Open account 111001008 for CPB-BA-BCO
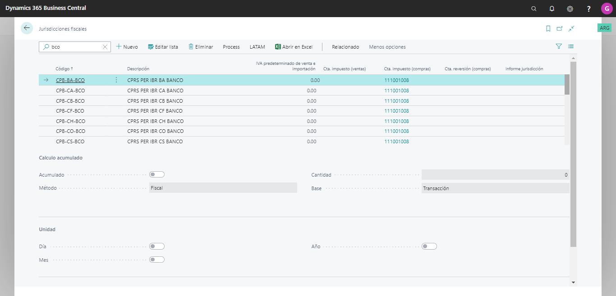Screen dimensions: 616x296 pyautogui.click(x=396, y=80)
